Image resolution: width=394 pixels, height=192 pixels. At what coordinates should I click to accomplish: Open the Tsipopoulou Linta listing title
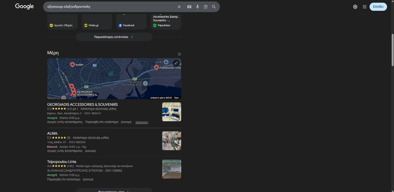[x=62, y=162]
